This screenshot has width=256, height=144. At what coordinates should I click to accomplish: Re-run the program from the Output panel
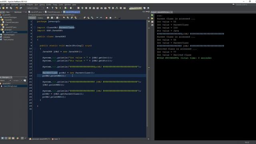[x=152, y=15]
